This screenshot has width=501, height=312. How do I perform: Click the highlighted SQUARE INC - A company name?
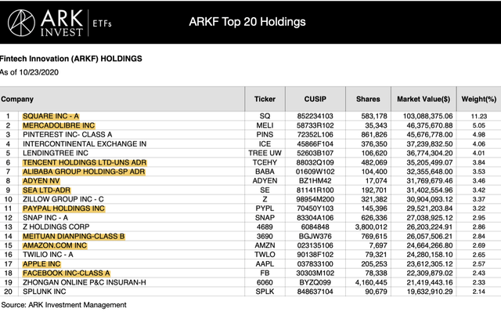click(x=51, y=116)
